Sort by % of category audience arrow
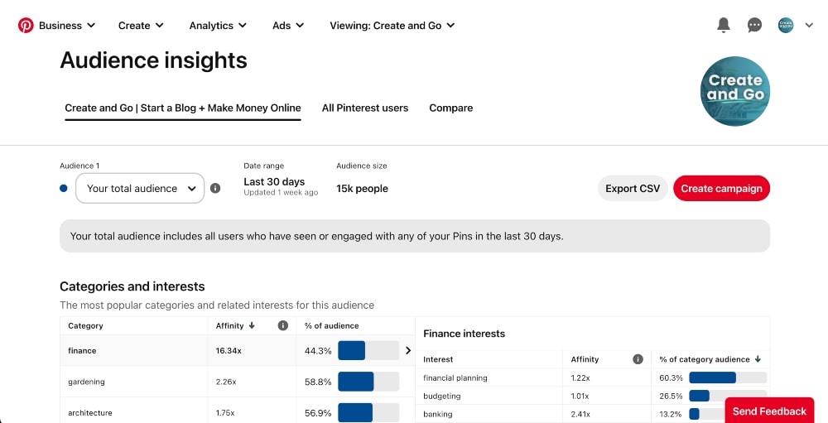828x423 pixels. click(758, 359)
